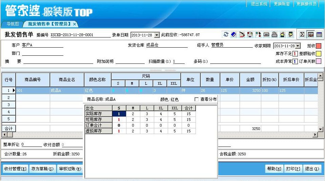Click the sigma sum toolbar icon
This screenshot has height=181, width=325.
tap(302, 34)
